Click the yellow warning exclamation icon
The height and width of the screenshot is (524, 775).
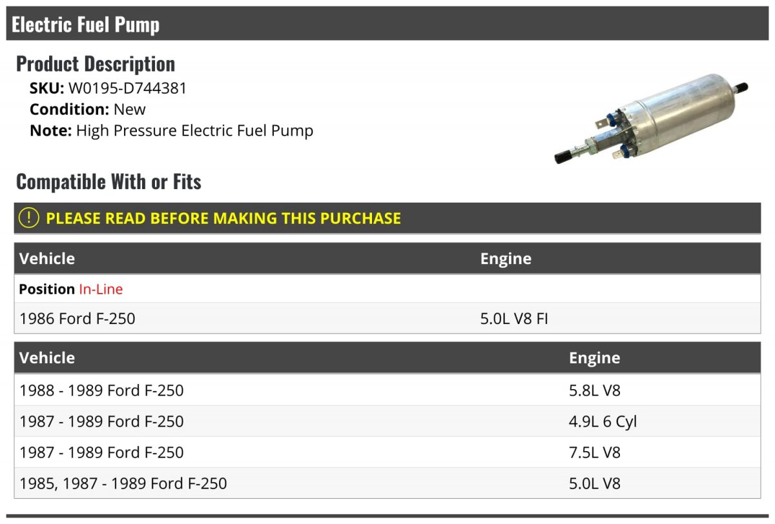pyautogui.click(x=29, y=218)
